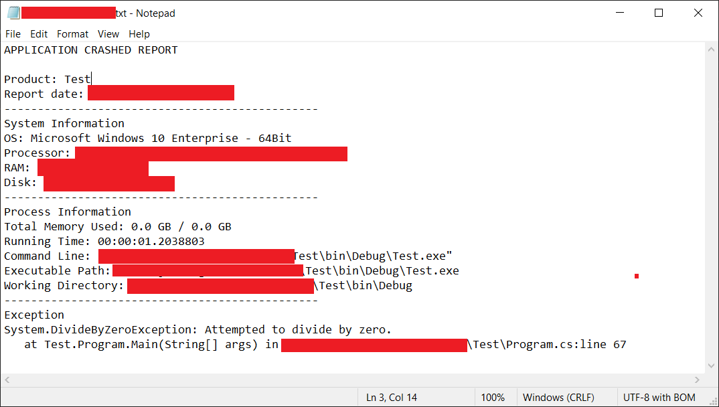Click after the Product: Test text
Screen dimensions: 719x407
91,79
